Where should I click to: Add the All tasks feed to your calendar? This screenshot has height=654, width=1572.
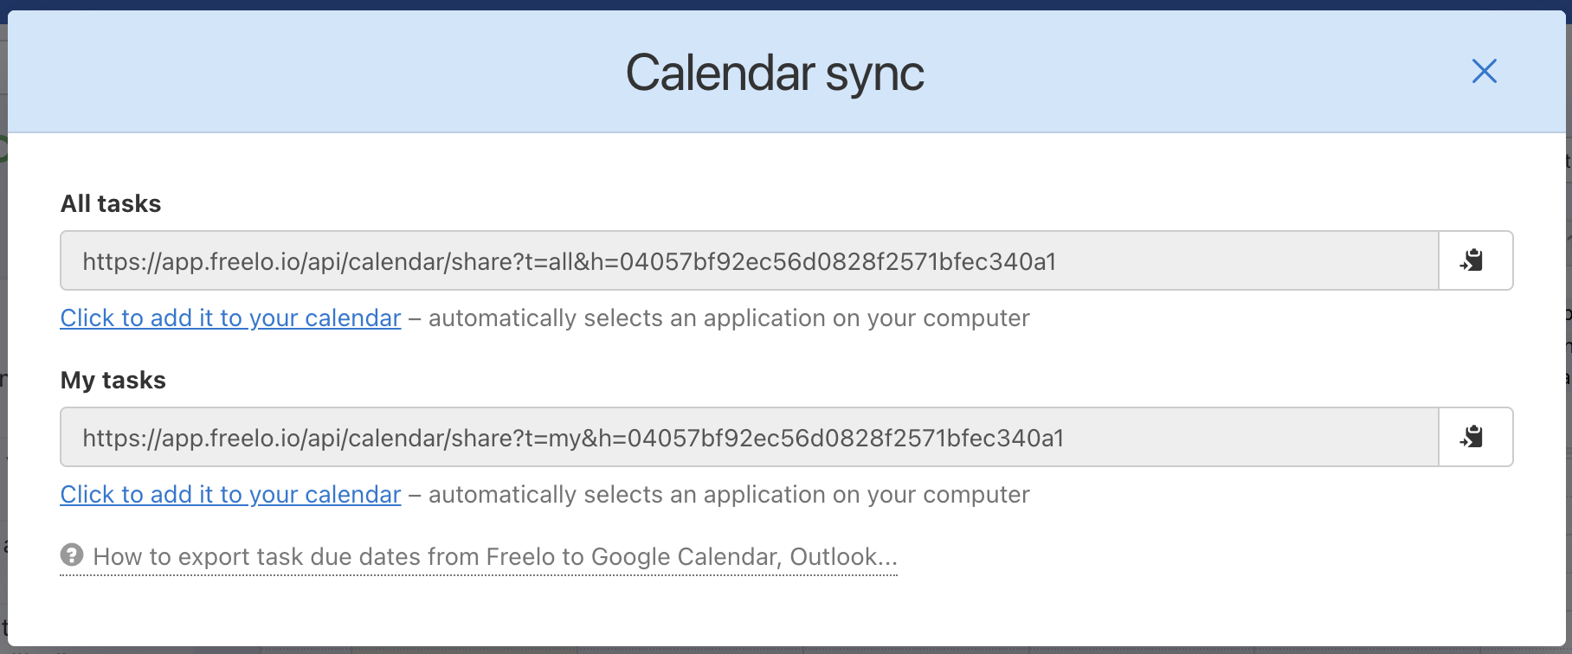(x=229, y=317)
